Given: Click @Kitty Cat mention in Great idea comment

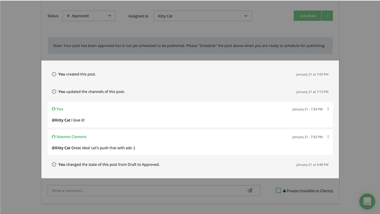Looking at the screenshot, I should [x=61, y=148].
